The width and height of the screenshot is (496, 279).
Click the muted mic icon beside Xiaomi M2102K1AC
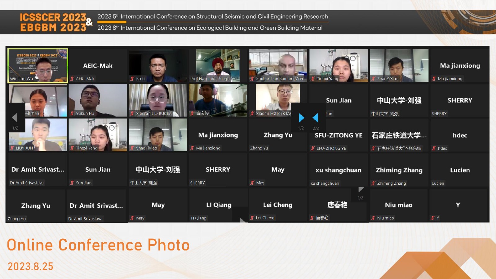coord(252,113)
